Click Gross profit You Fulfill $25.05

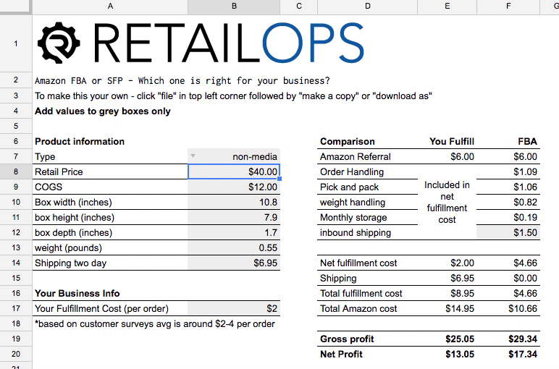(x=447, y=339)
